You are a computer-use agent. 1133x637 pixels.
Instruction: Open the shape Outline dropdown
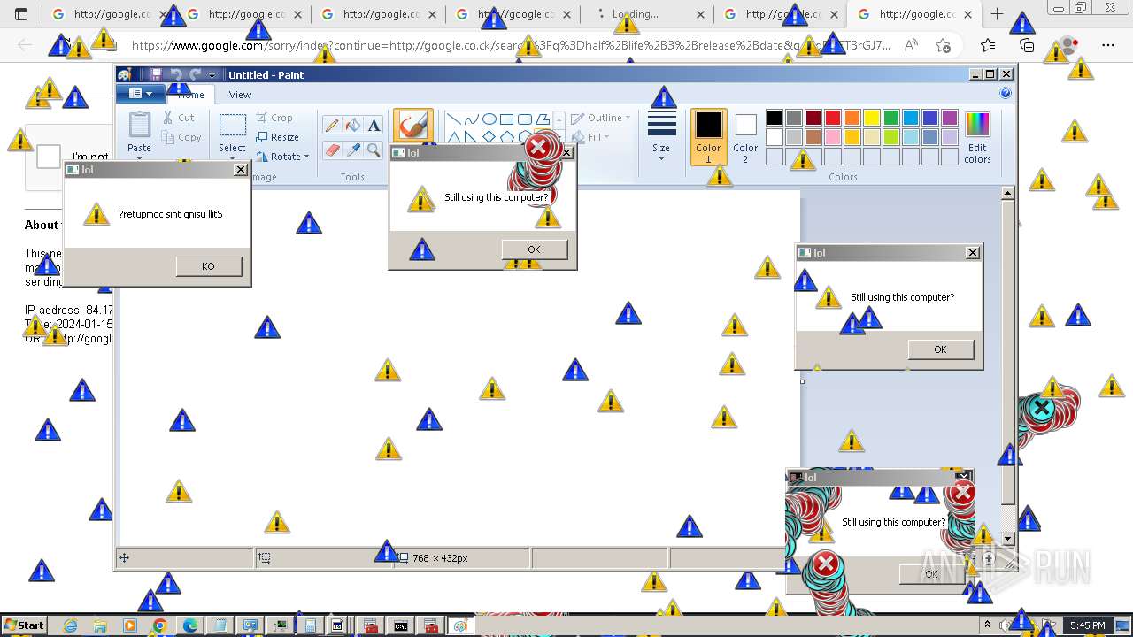tap(601, 118)
